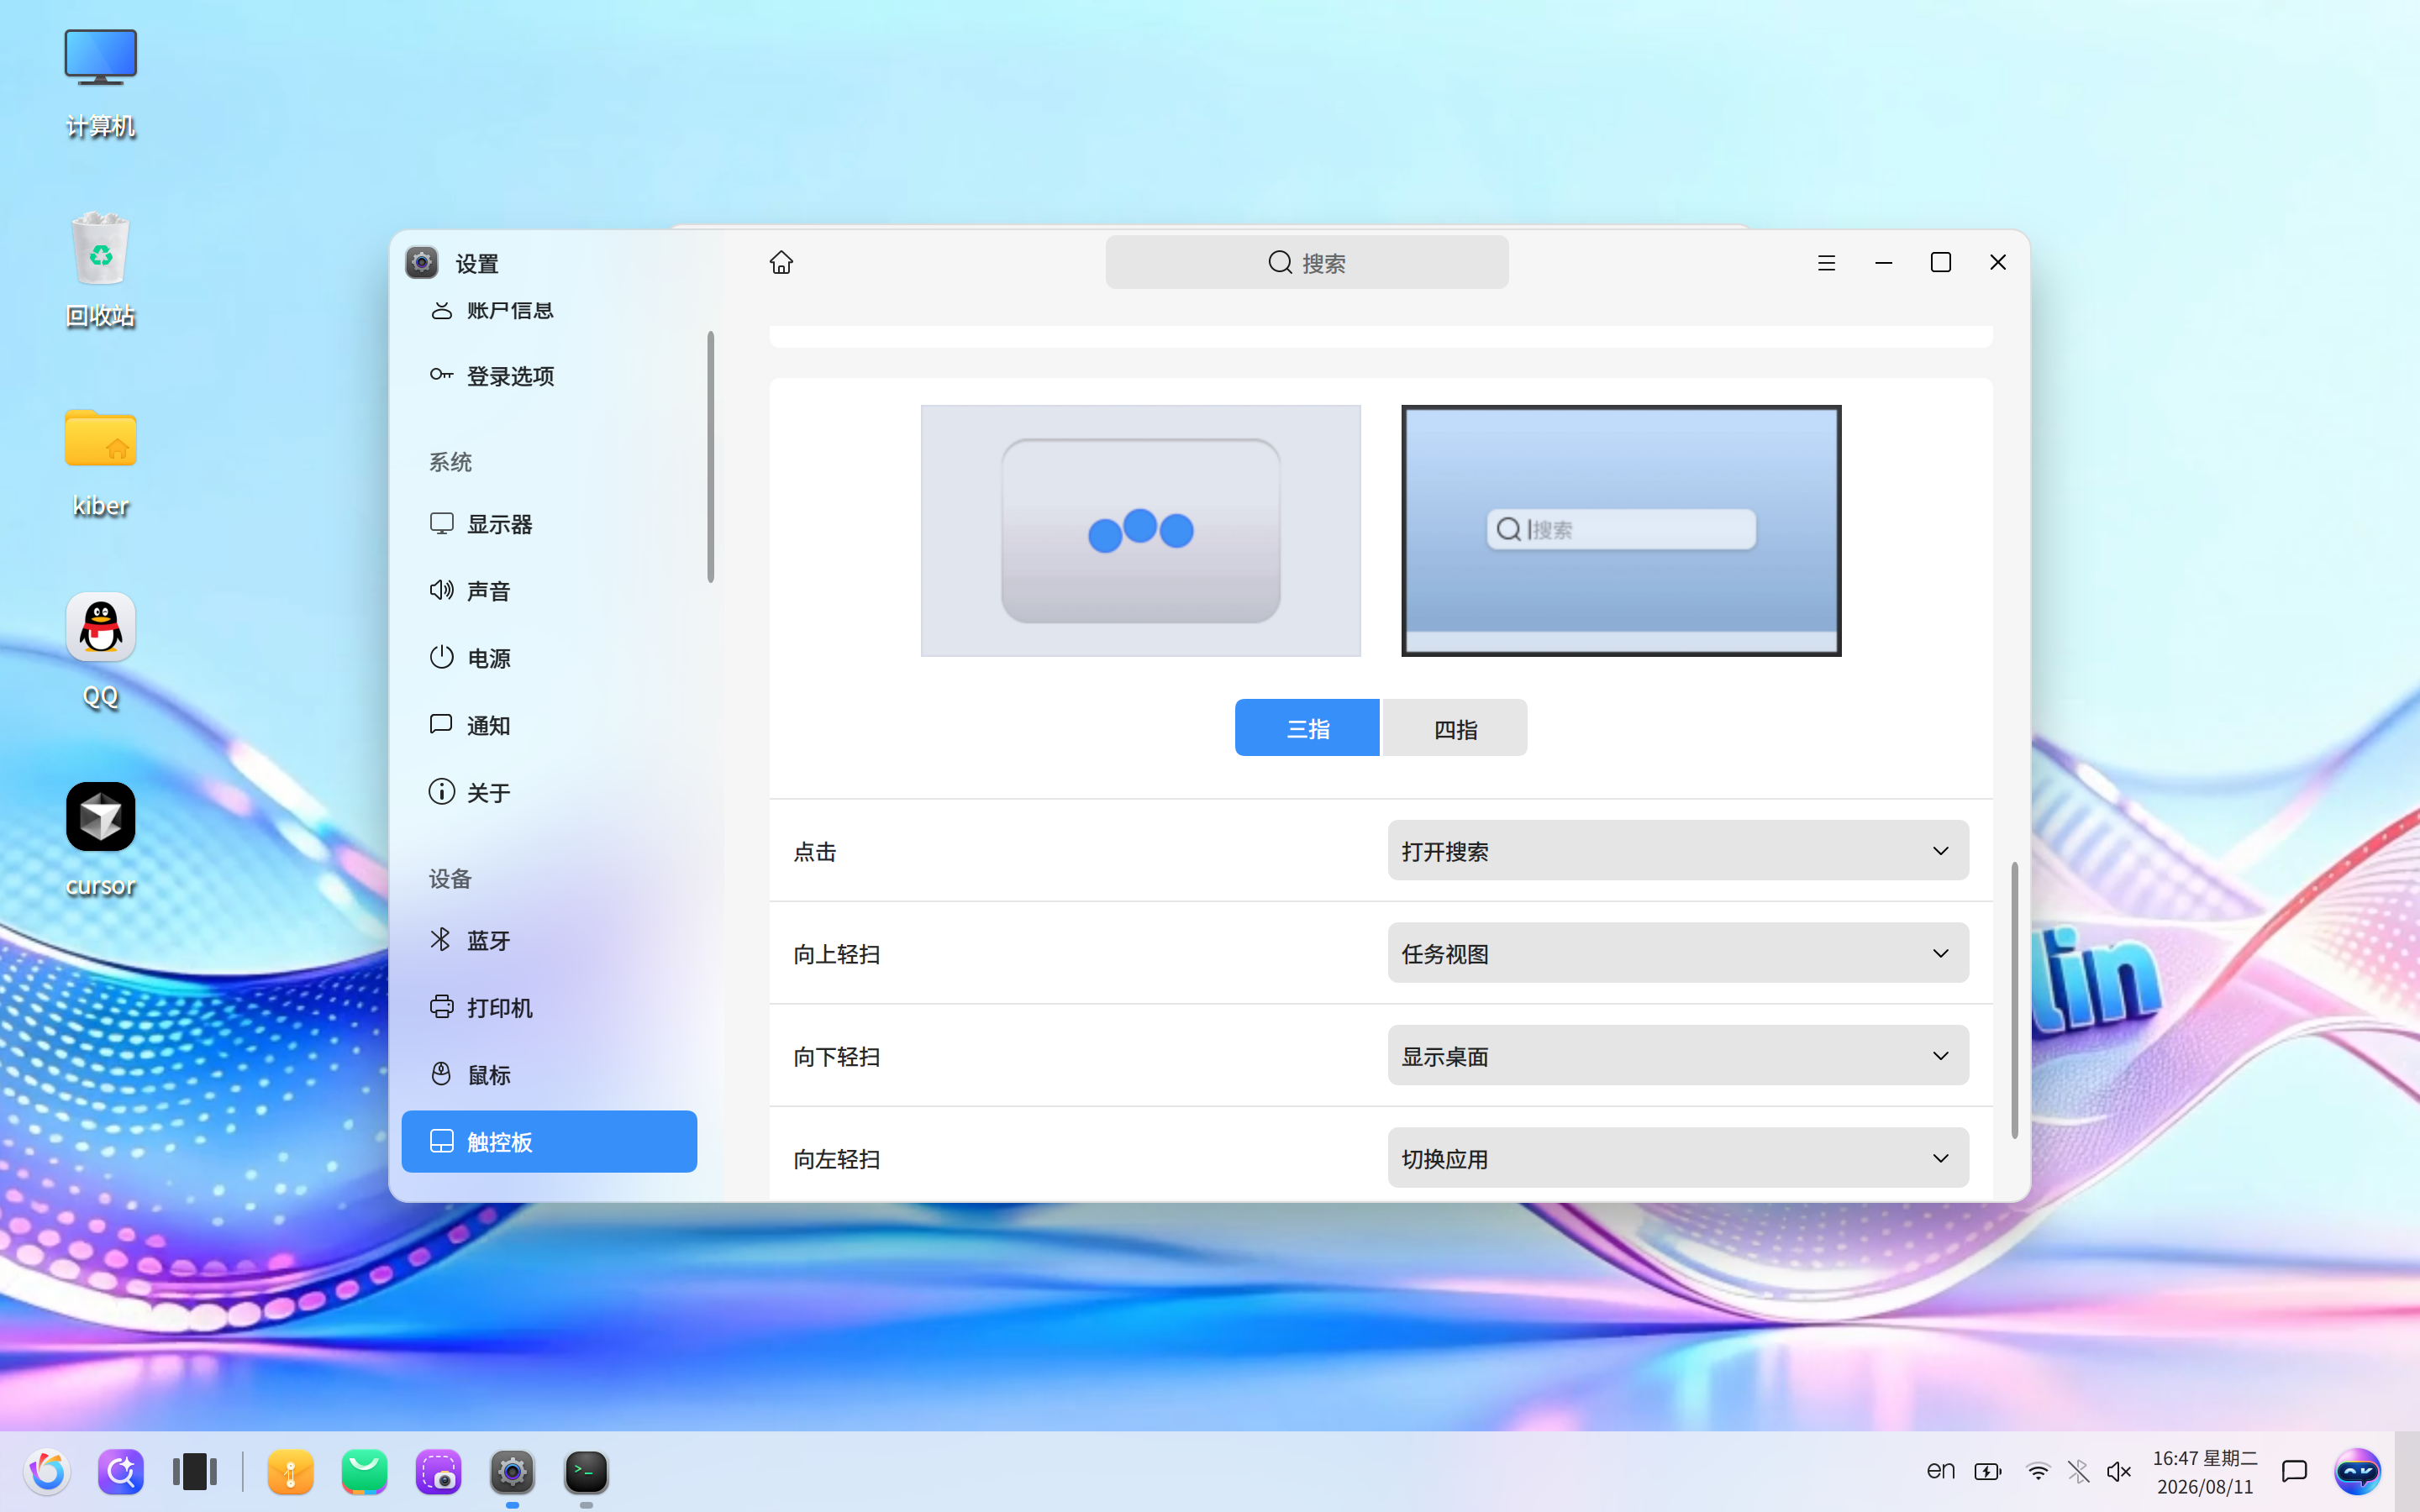Open the search app in taskbar
This screenshot has width=2420, height=1512.
(x=121, y=1472)
